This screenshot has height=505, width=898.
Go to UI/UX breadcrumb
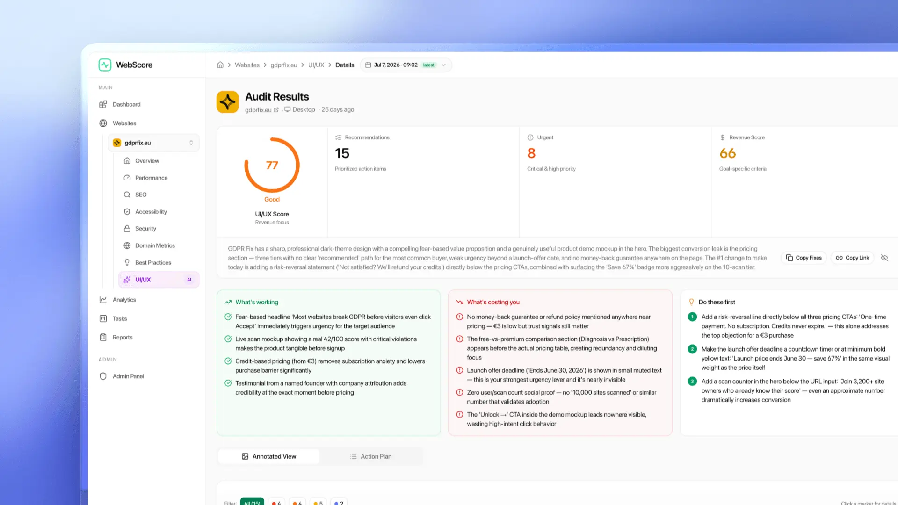click(316, 65)
